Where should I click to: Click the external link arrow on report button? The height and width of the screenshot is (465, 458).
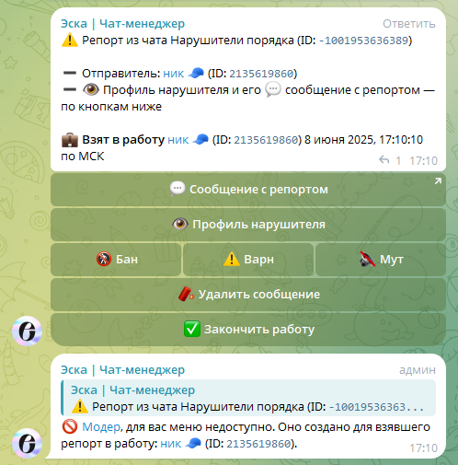[x=438, y=181]
